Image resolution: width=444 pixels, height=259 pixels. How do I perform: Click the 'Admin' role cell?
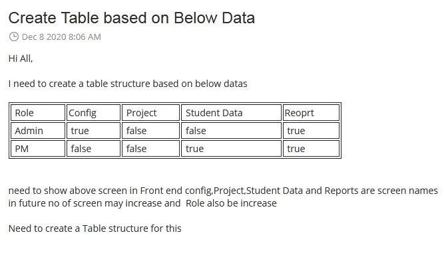(38, 130)
